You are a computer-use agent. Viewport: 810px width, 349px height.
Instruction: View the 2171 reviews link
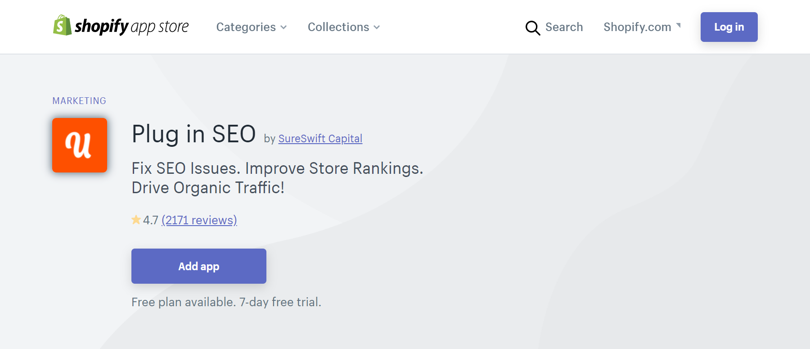click(199, 220)
